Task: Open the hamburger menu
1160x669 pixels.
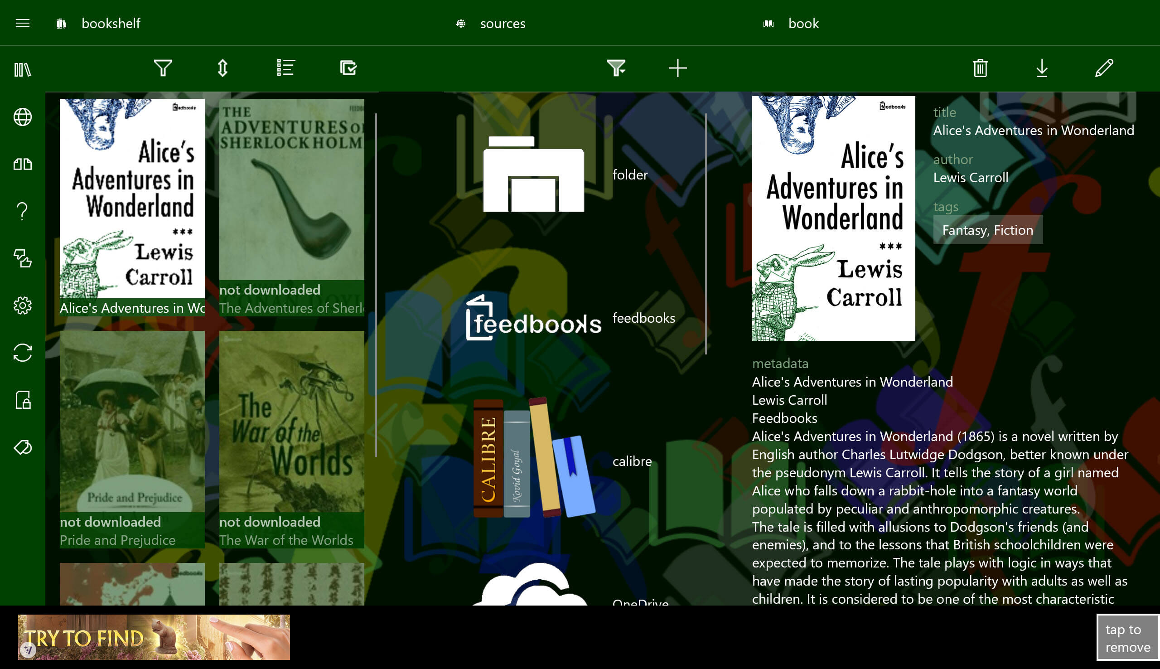Action: coord(23,23)
